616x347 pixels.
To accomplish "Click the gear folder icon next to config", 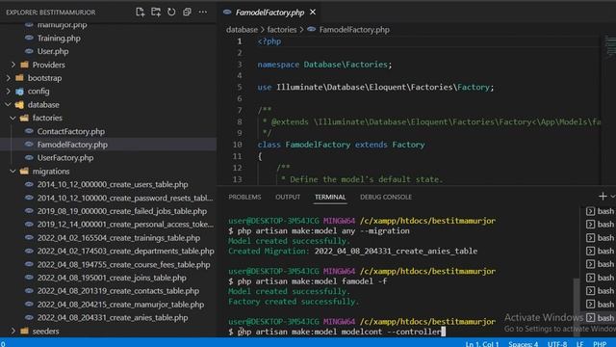I will pos(19,92).
